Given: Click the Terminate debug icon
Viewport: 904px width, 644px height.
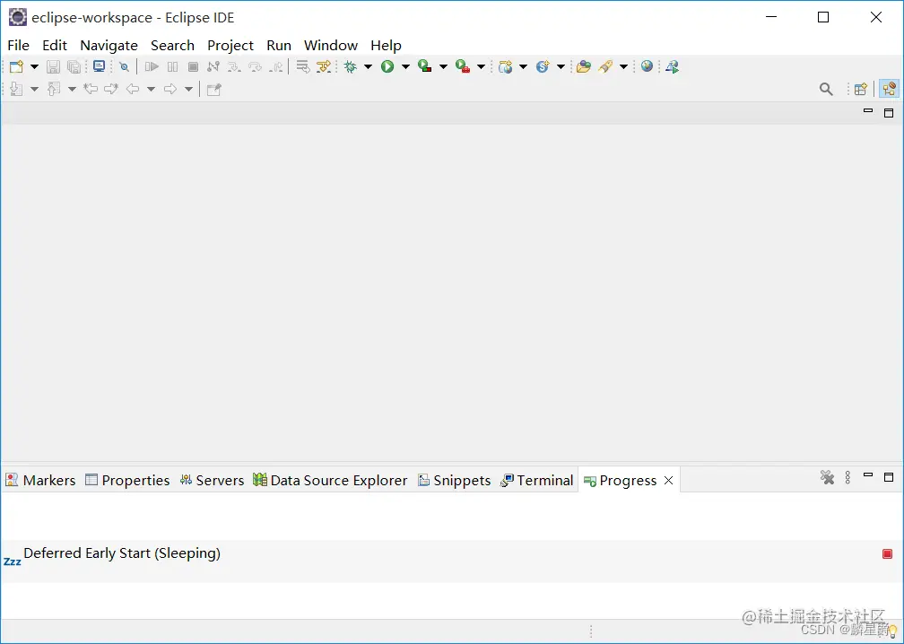Looking at the screenshot, I should [x=193, y=67].
